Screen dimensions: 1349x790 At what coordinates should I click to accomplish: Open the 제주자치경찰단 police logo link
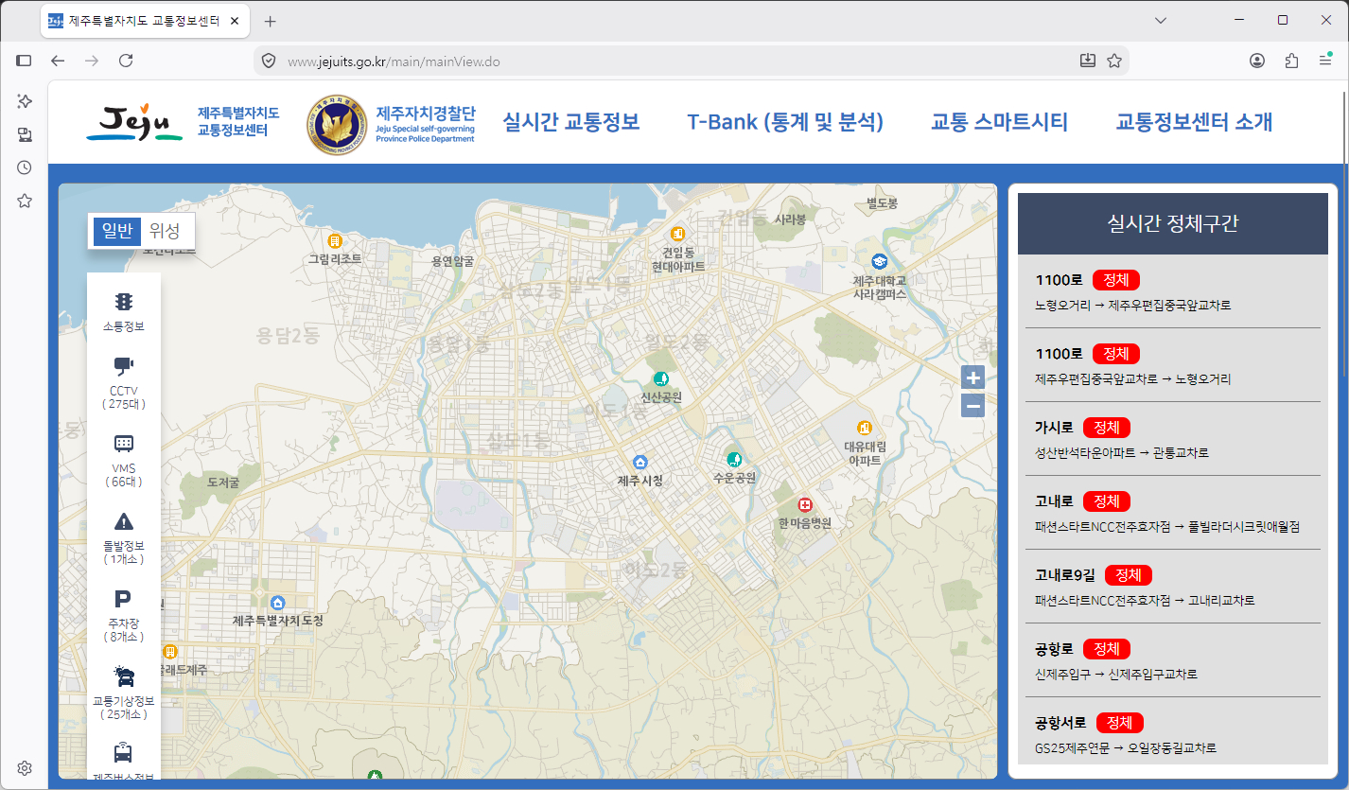391,123
